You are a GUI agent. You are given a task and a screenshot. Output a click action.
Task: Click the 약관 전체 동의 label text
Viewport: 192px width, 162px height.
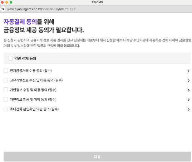(25, 58)
